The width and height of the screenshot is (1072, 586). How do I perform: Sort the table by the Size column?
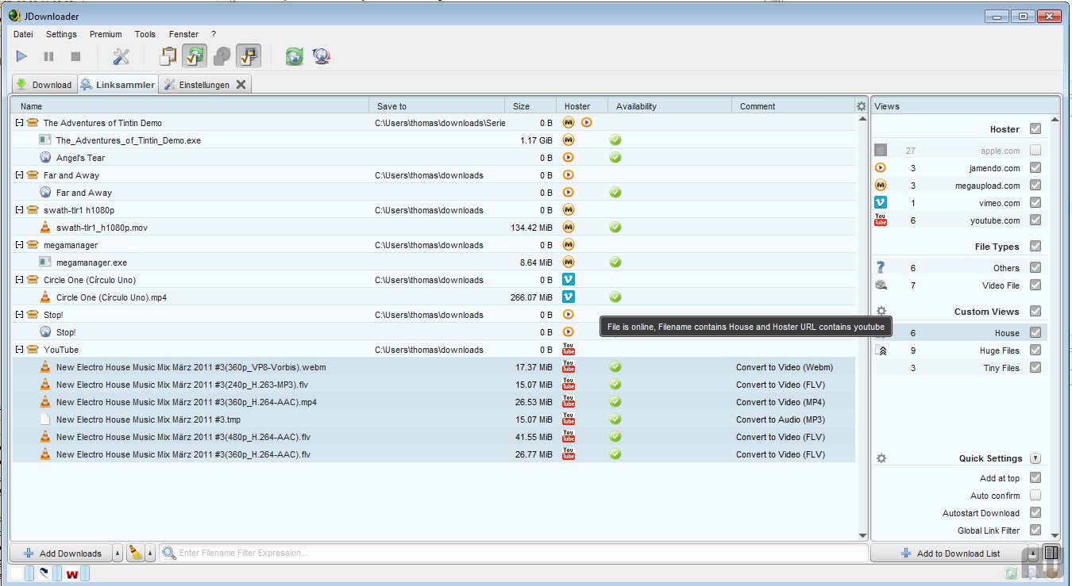click(530, 106)
